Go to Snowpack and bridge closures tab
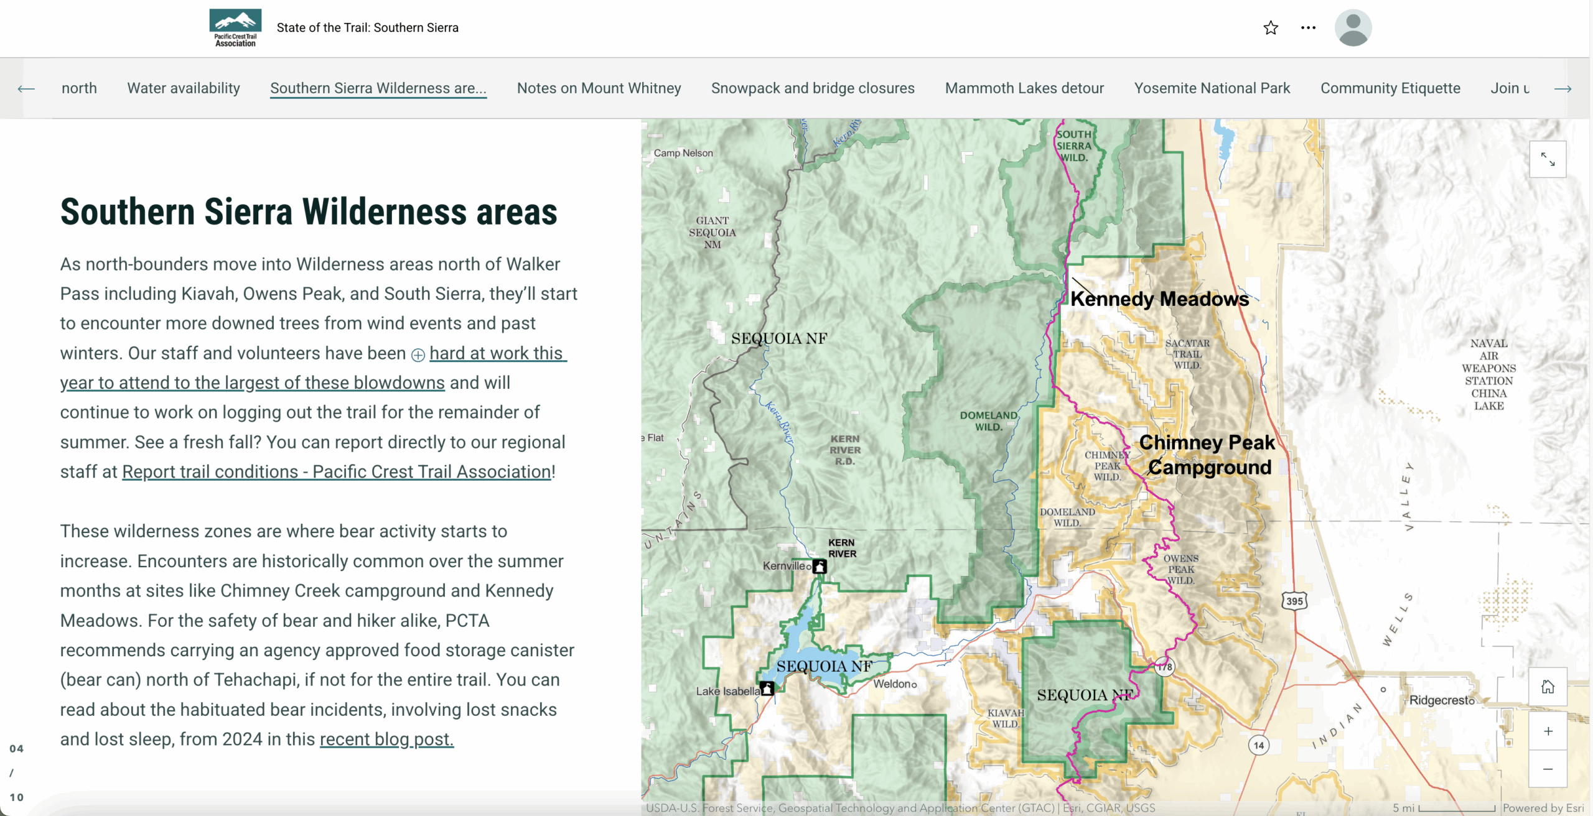This screenshot has width=1593, height=816. coord(813,88)
